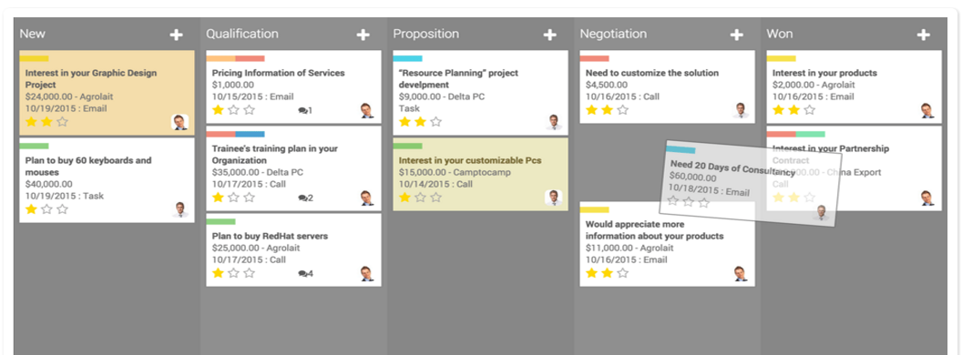The height and width of the screenshot is (355, 962).
Task: Add a new opportunity to Proposition column
Action: (549, 35)
